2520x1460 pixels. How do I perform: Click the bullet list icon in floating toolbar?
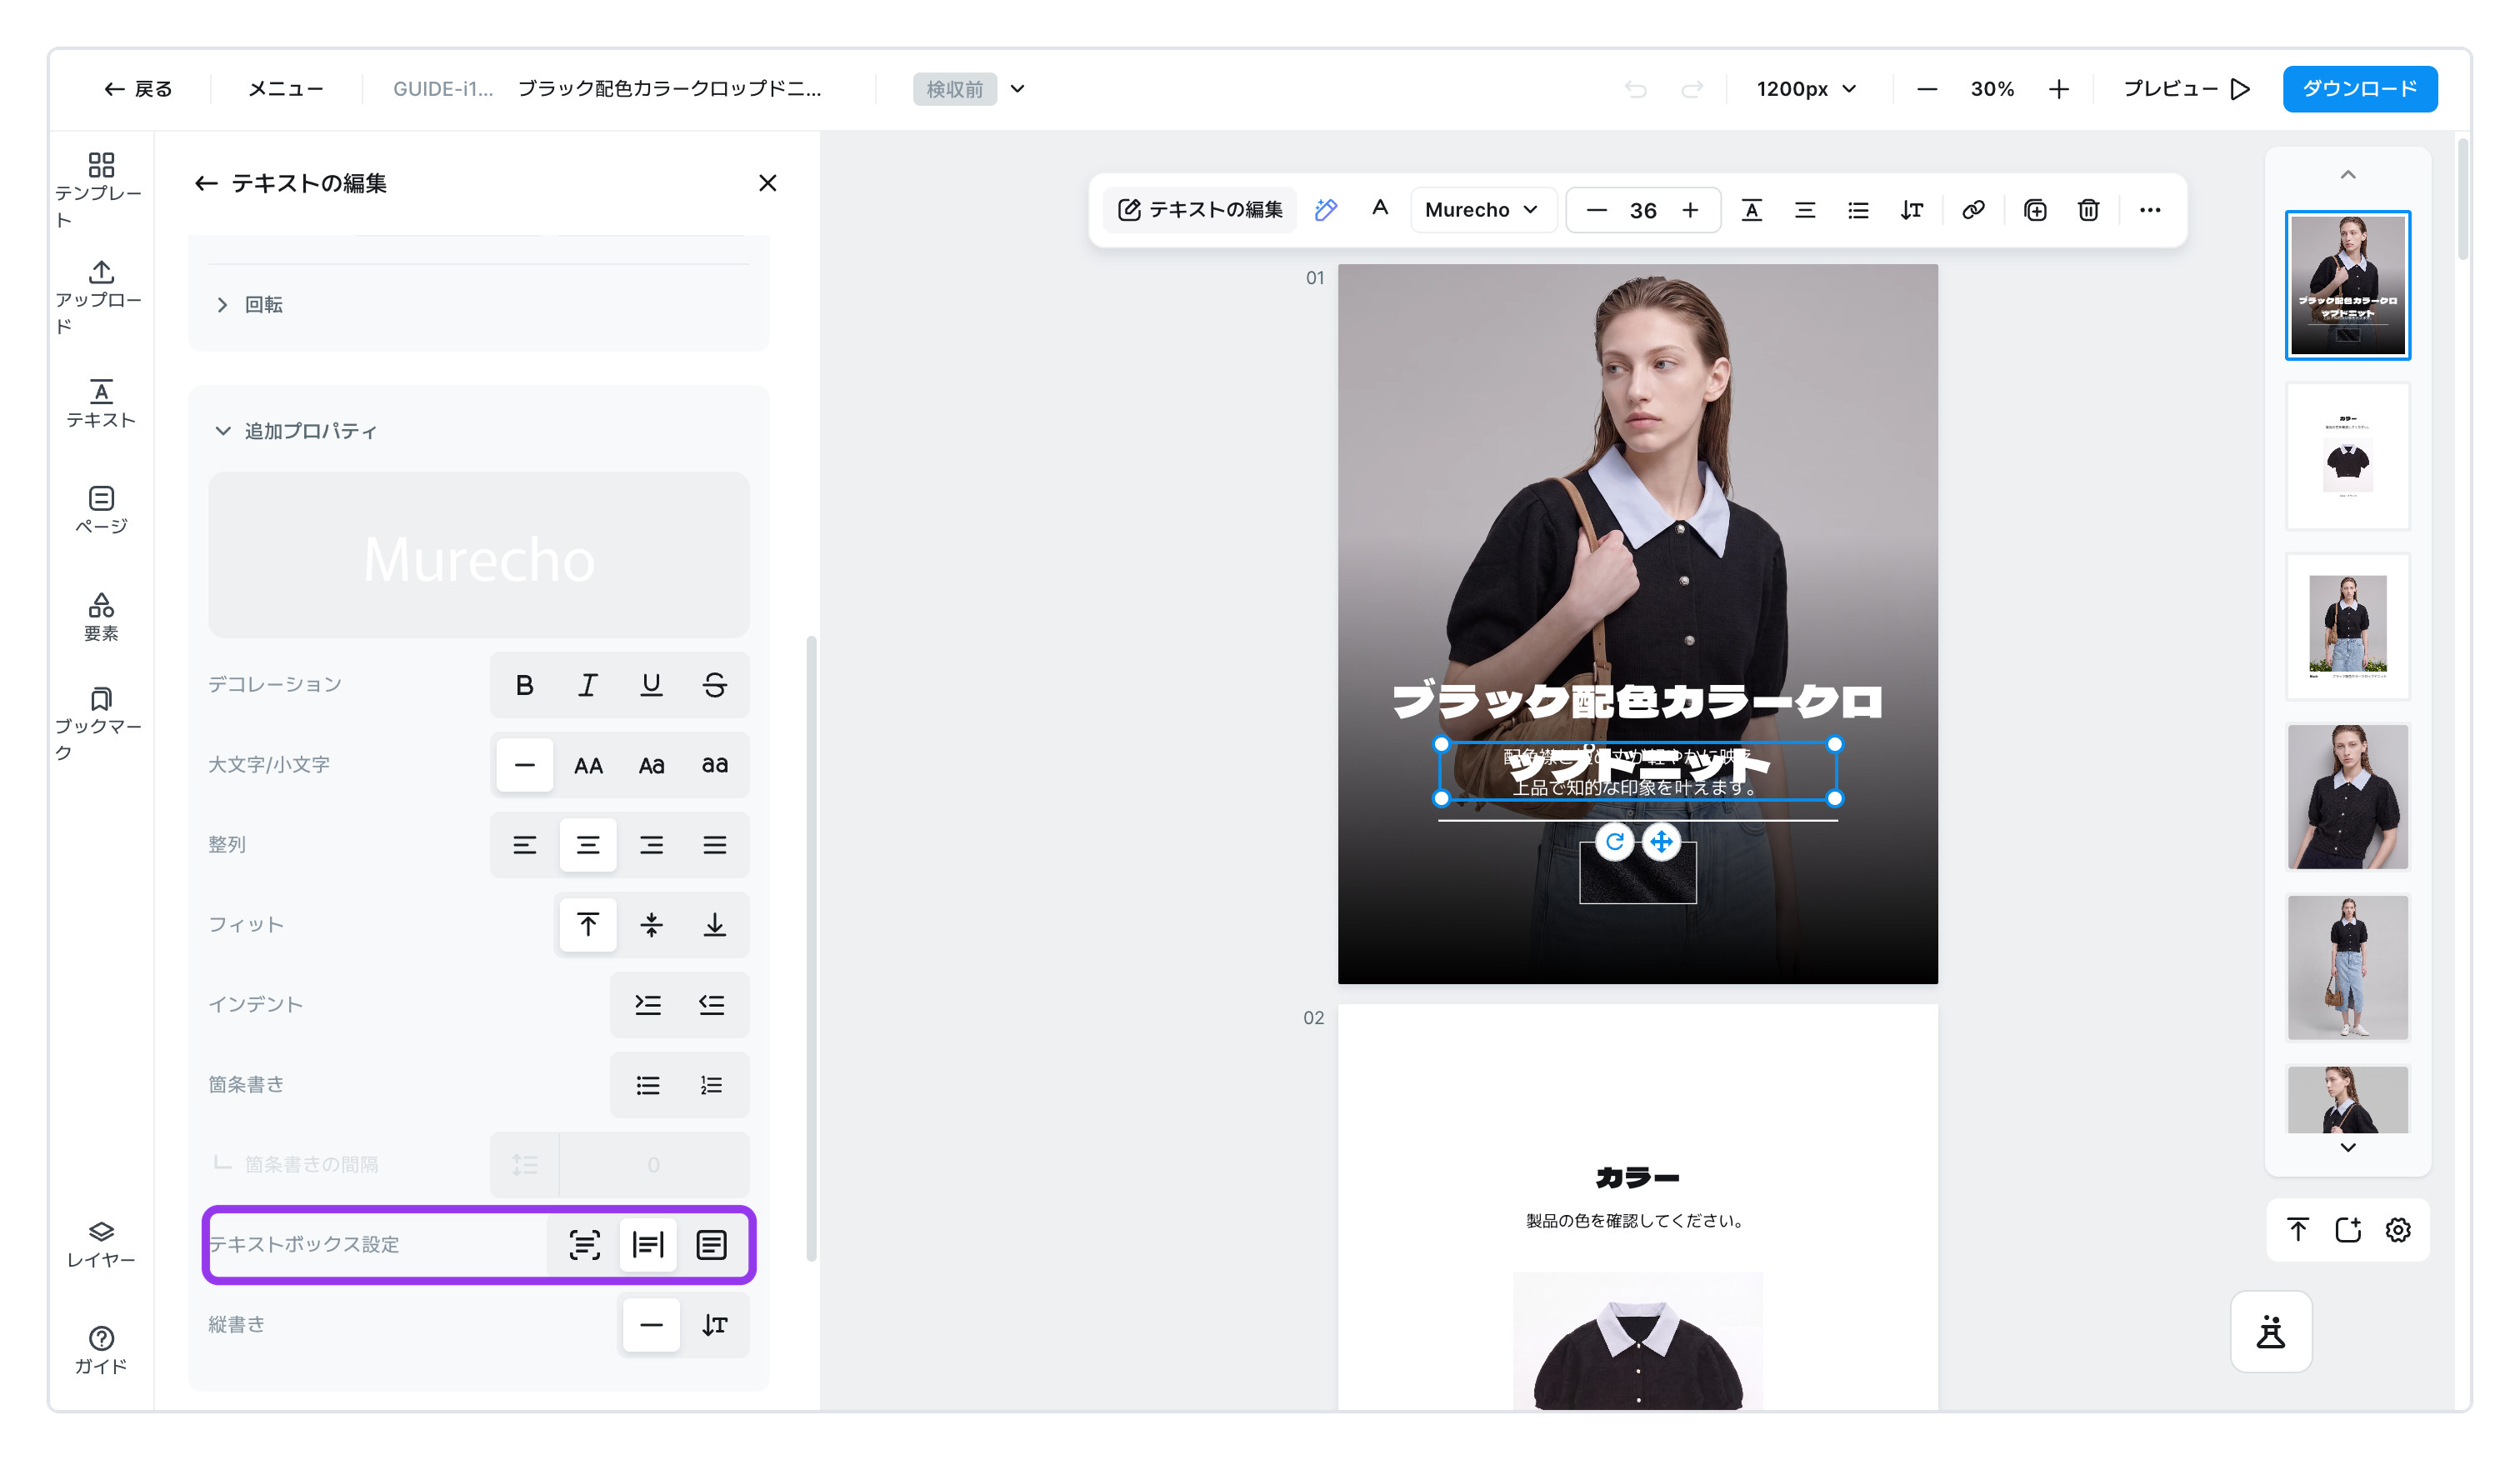click(x=1858, y=210)
